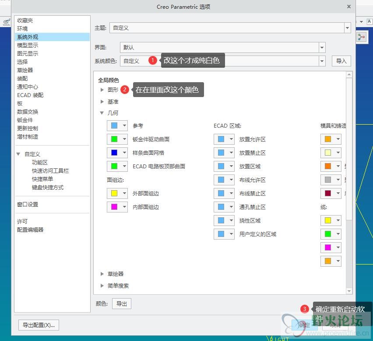Change 样条曲面网格 blue color swatch
Image resolution: width=373 pixels, height=341 pixels.
pos(114,153)
